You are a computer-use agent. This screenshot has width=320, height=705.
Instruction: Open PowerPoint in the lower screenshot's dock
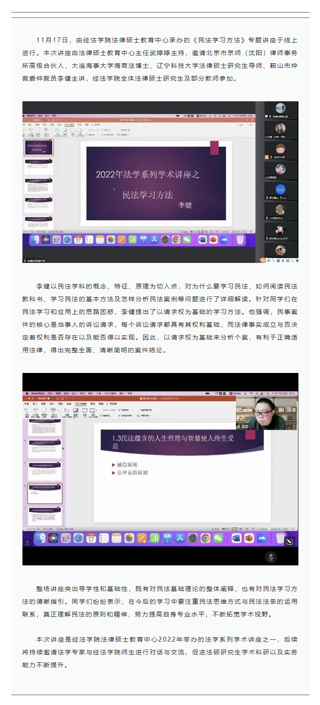click(249, 538)
